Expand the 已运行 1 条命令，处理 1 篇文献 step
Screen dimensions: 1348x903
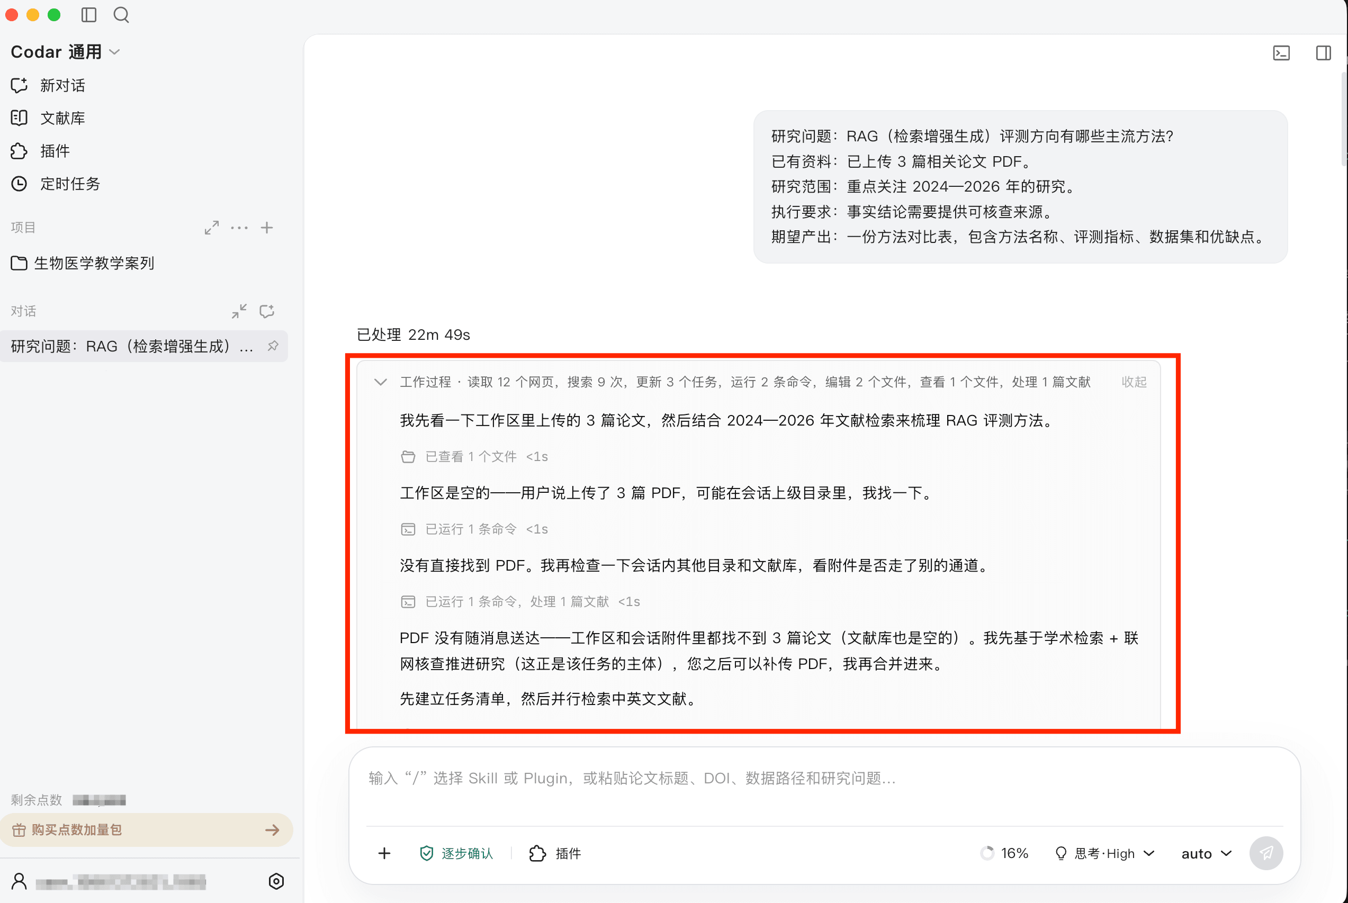(520, 602)
